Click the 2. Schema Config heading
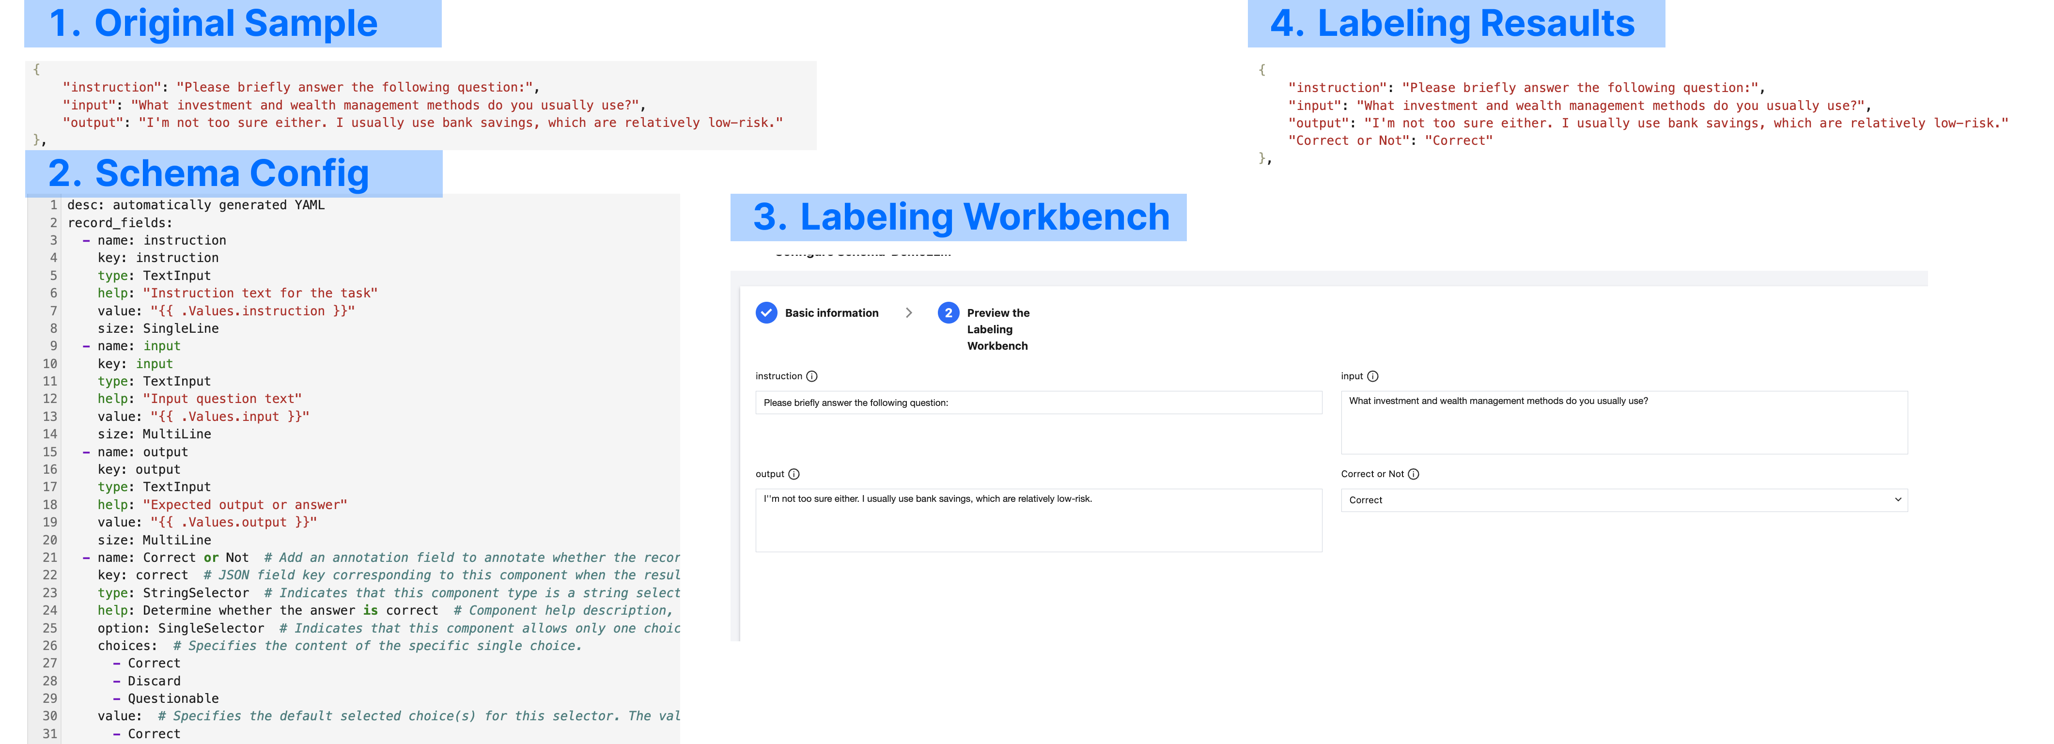 click(209, 173)
